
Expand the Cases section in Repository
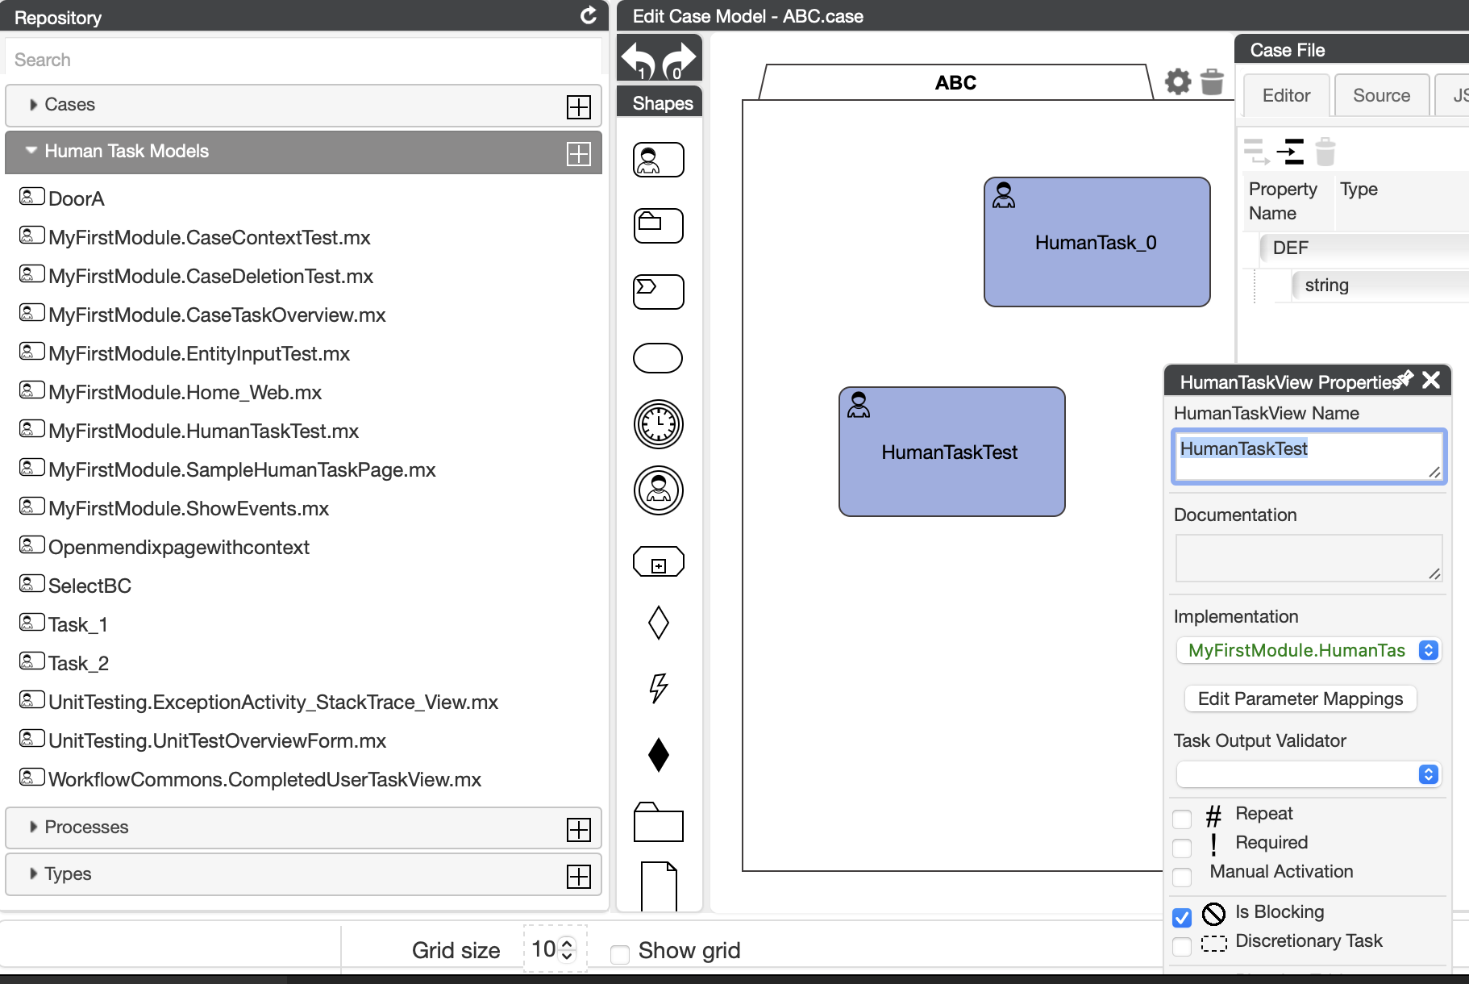point(69,105)
